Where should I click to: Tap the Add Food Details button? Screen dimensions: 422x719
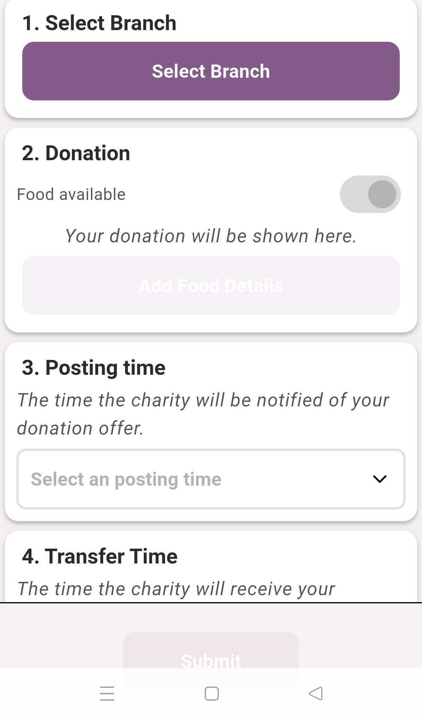pos(211,286)
